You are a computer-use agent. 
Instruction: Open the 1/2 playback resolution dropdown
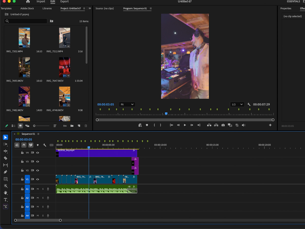pyautogui.click(x=237, y=105)
